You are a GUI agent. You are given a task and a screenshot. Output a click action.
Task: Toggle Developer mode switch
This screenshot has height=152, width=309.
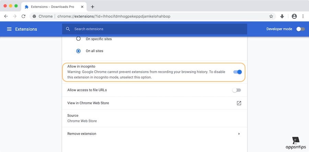coord(300,29)
